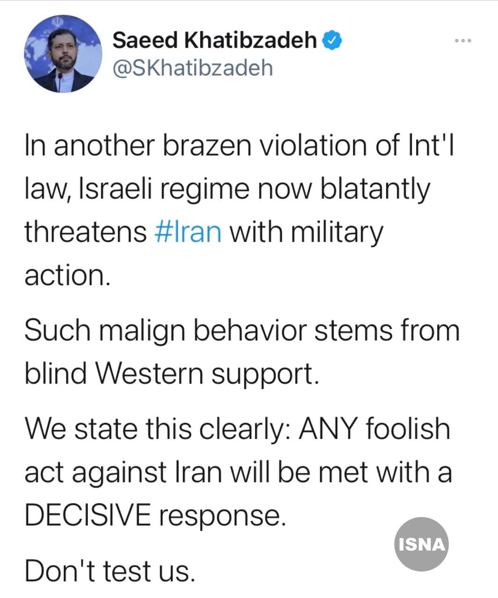This screenshot has height=598, width=498.
Task: Open the #Iran hashtag link
Action: [188, 232]
